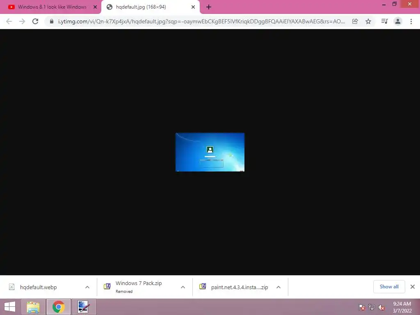420x315 pixels.
Task: Restore down the Chrome window
Action: pyautogui.click(x=395, y=4)
